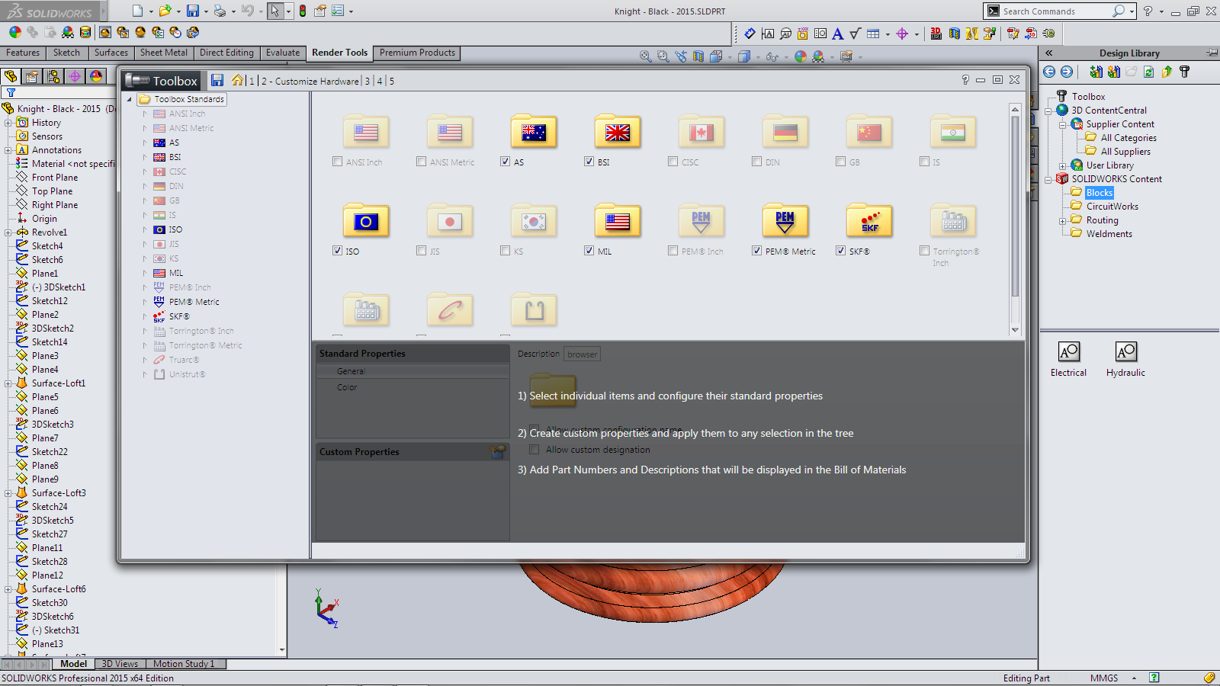
Task: Open the SKF standard folder icon
Action: tap(868, 222)
